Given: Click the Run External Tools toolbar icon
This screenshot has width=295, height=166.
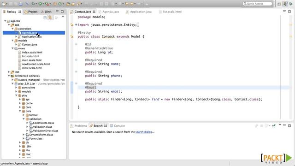Looking at the screenshot, I should (x=47, y=4).
